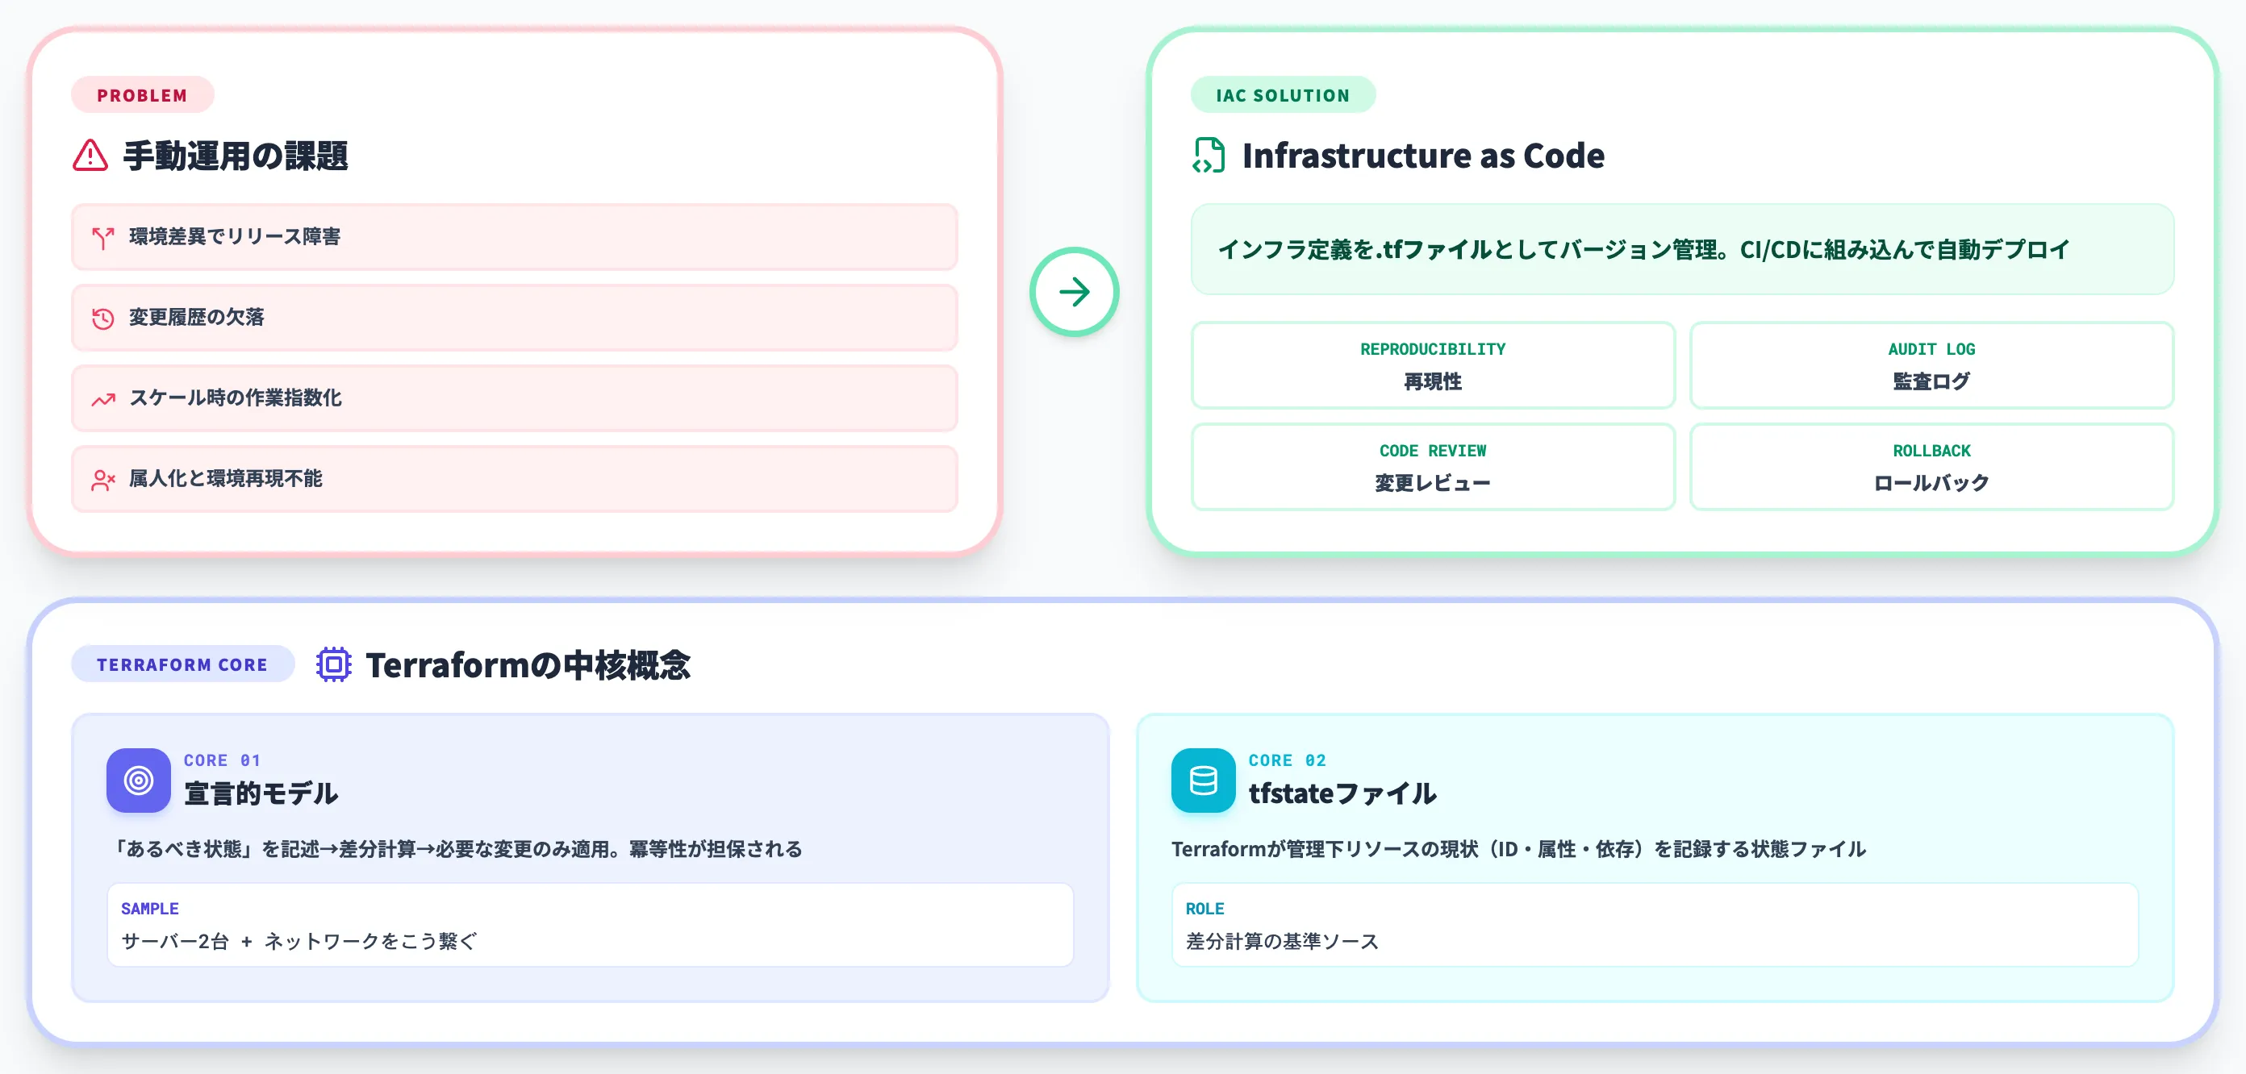This screenshot has width=2246, height=1074.
Task: Click the green right-arrow circle between the cards
Action: pos(1074,291)
